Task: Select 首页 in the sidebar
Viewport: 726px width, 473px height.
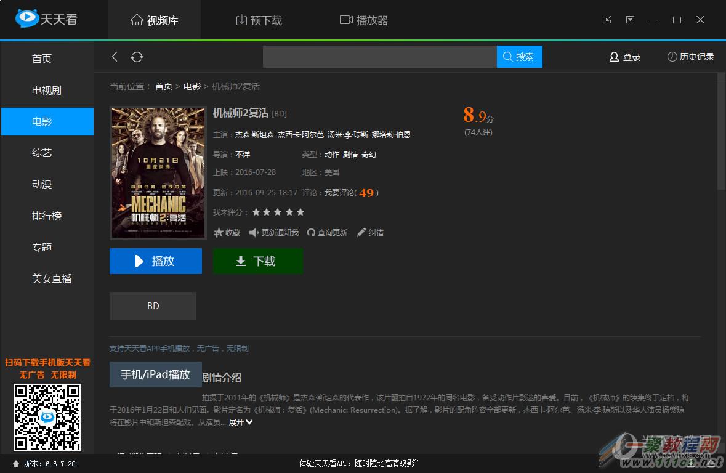Action: pyautogui.click(x=47, y=59)
